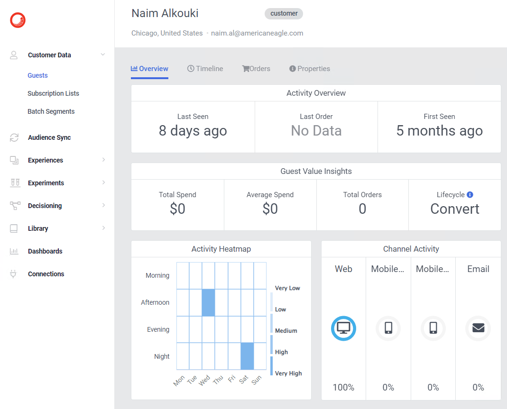This screenshot has width=507, height=409.
Task: Expand the Decisioning chevron
Action: pyautogui.click(x=103, y=205)
